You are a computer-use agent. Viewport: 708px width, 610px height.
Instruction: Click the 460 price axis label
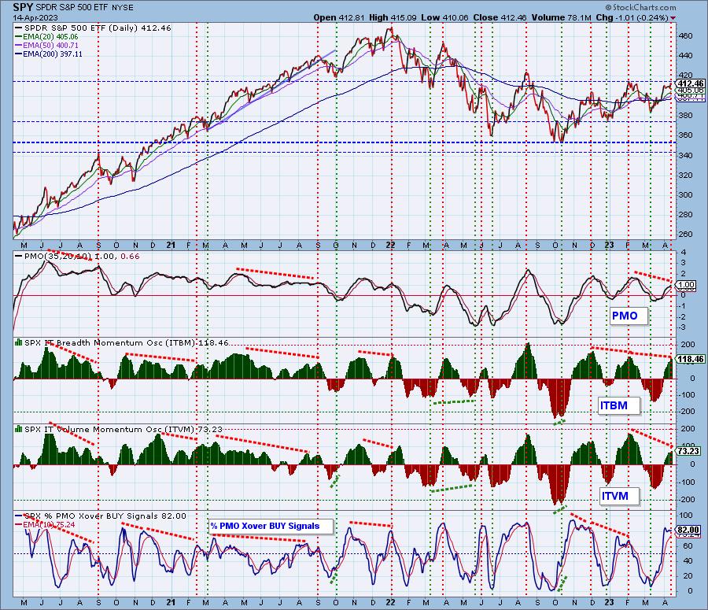[x=685, y=35]
